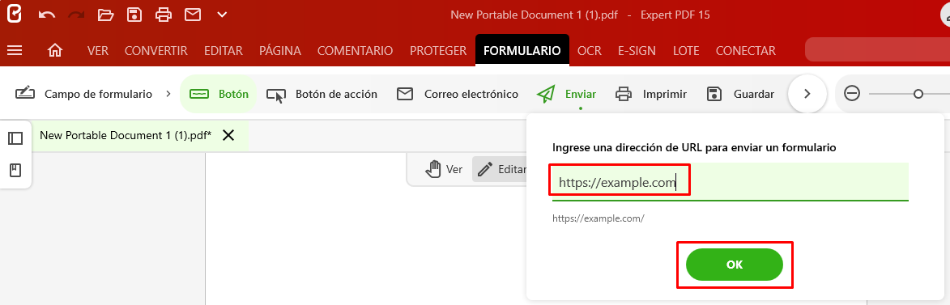Image resolution: width=950 pixels, height=305 pixels.
Task: Add an Imprimir form button
Action: [651, 94]
